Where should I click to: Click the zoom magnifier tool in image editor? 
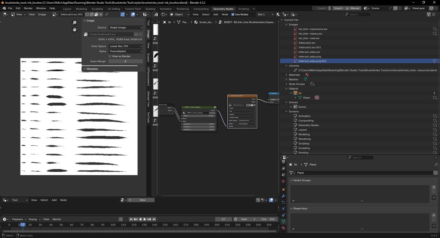[x=74, y=23]
